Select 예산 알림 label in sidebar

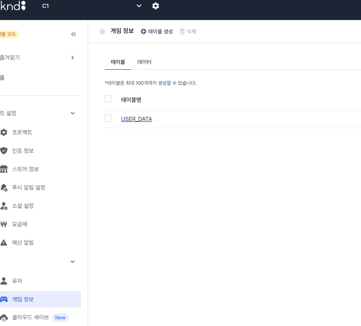tap(23, 243)
